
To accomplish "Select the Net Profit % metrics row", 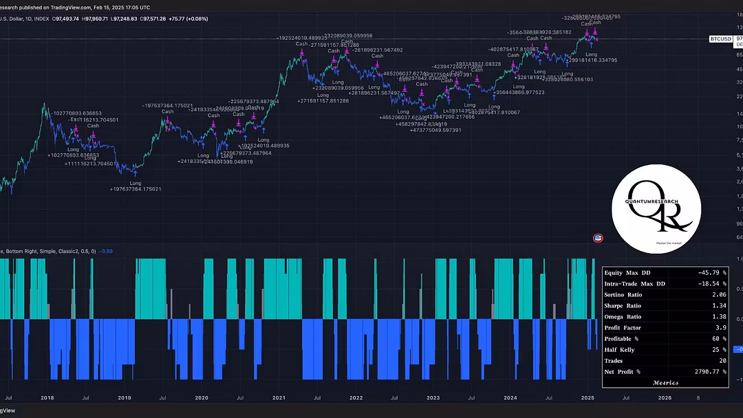I will tap(665, 371).
